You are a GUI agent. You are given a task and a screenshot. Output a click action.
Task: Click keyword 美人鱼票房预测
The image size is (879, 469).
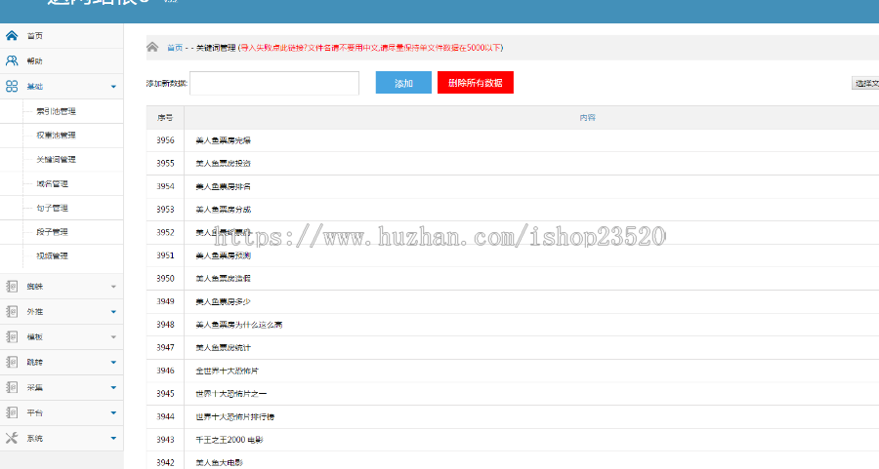[223, 255]
